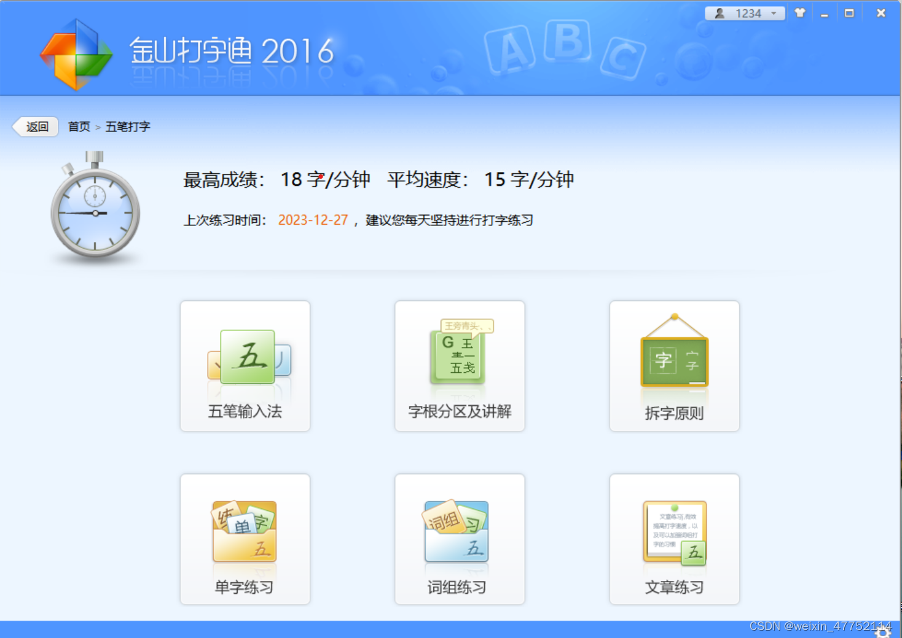Open the 拆字原则 blackboard lesson card

coord(674,366)
